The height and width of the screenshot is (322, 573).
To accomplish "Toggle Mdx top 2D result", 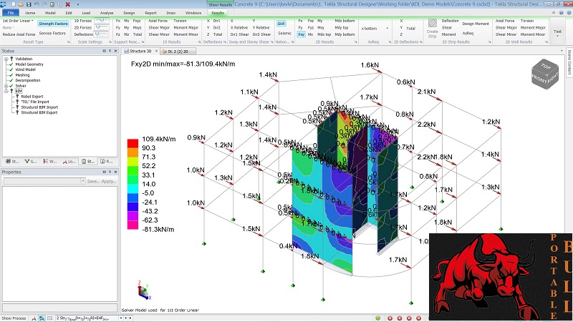I will 324,34.
